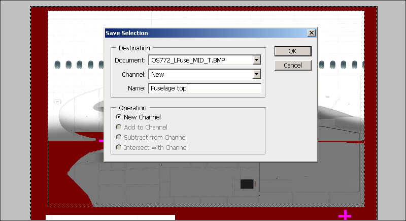Click the Channel field showing New

pyautogui.click(x=200, y=75)
